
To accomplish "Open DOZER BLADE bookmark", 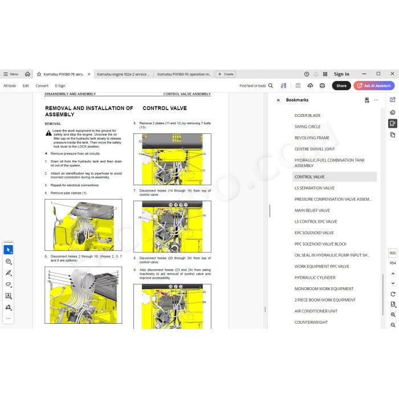I will (307, 116).
